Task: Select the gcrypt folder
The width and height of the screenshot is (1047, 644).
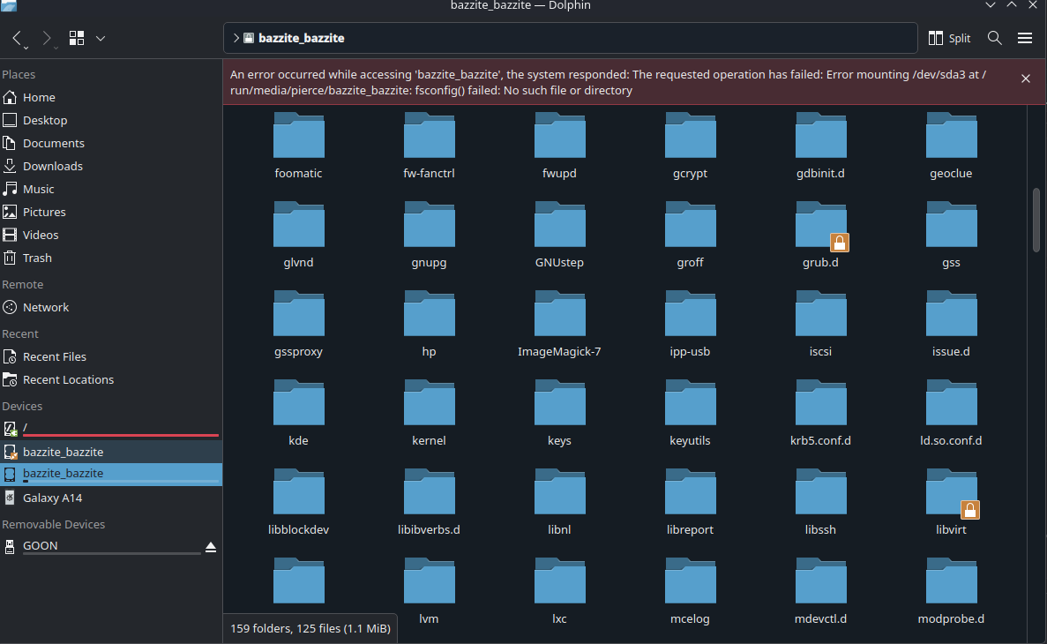Action: click(690, 146)
